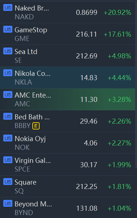Open the SPCE ticker symbol
137x218 pixels.
[x=22, y=169]
